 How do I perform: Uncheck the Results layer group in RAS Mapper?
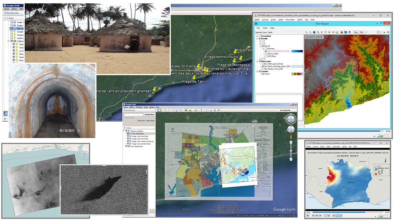[260, 39]
